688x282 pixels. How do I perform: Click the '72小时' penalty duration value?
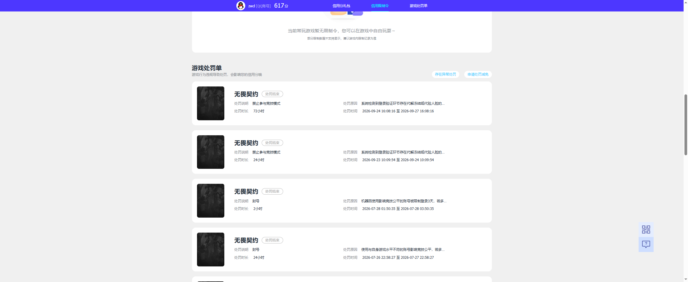pos(259,111)
